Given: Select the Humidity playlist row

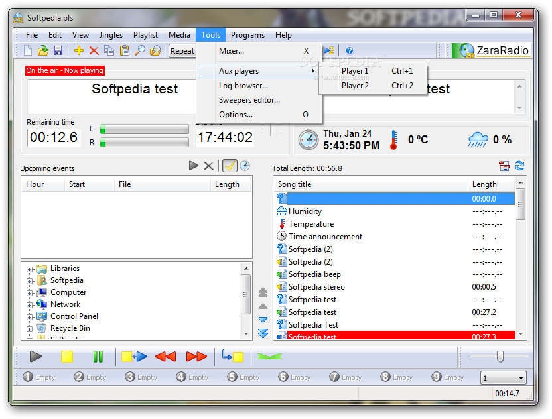Looking at the screenshot, I should point(394,211).
